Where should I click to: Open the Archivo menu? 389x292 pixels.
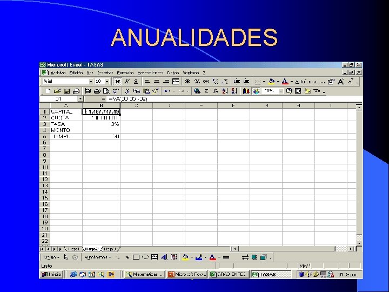pyautogui.click(x=58, y=73)
